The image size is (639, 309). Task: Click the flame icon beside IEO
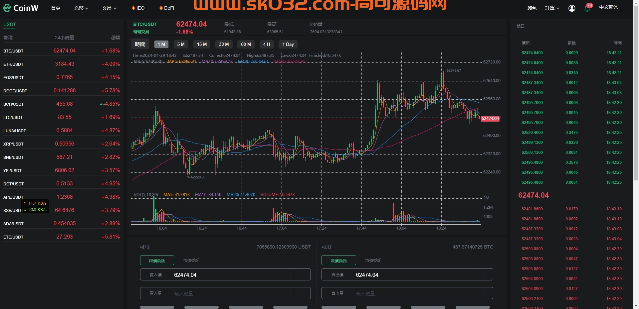tap(133, 8)
